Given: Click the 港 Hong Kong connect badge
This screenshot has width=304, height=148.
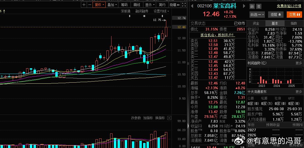Looking at the screenshot, I should click(x=259, y=6).
